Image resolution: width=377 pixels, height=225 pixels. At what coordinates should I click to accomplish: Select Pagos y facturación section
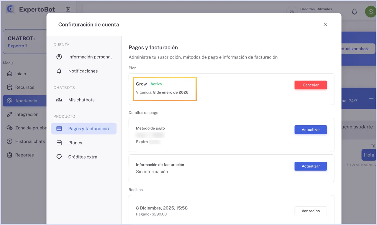(x=84, y=129)
